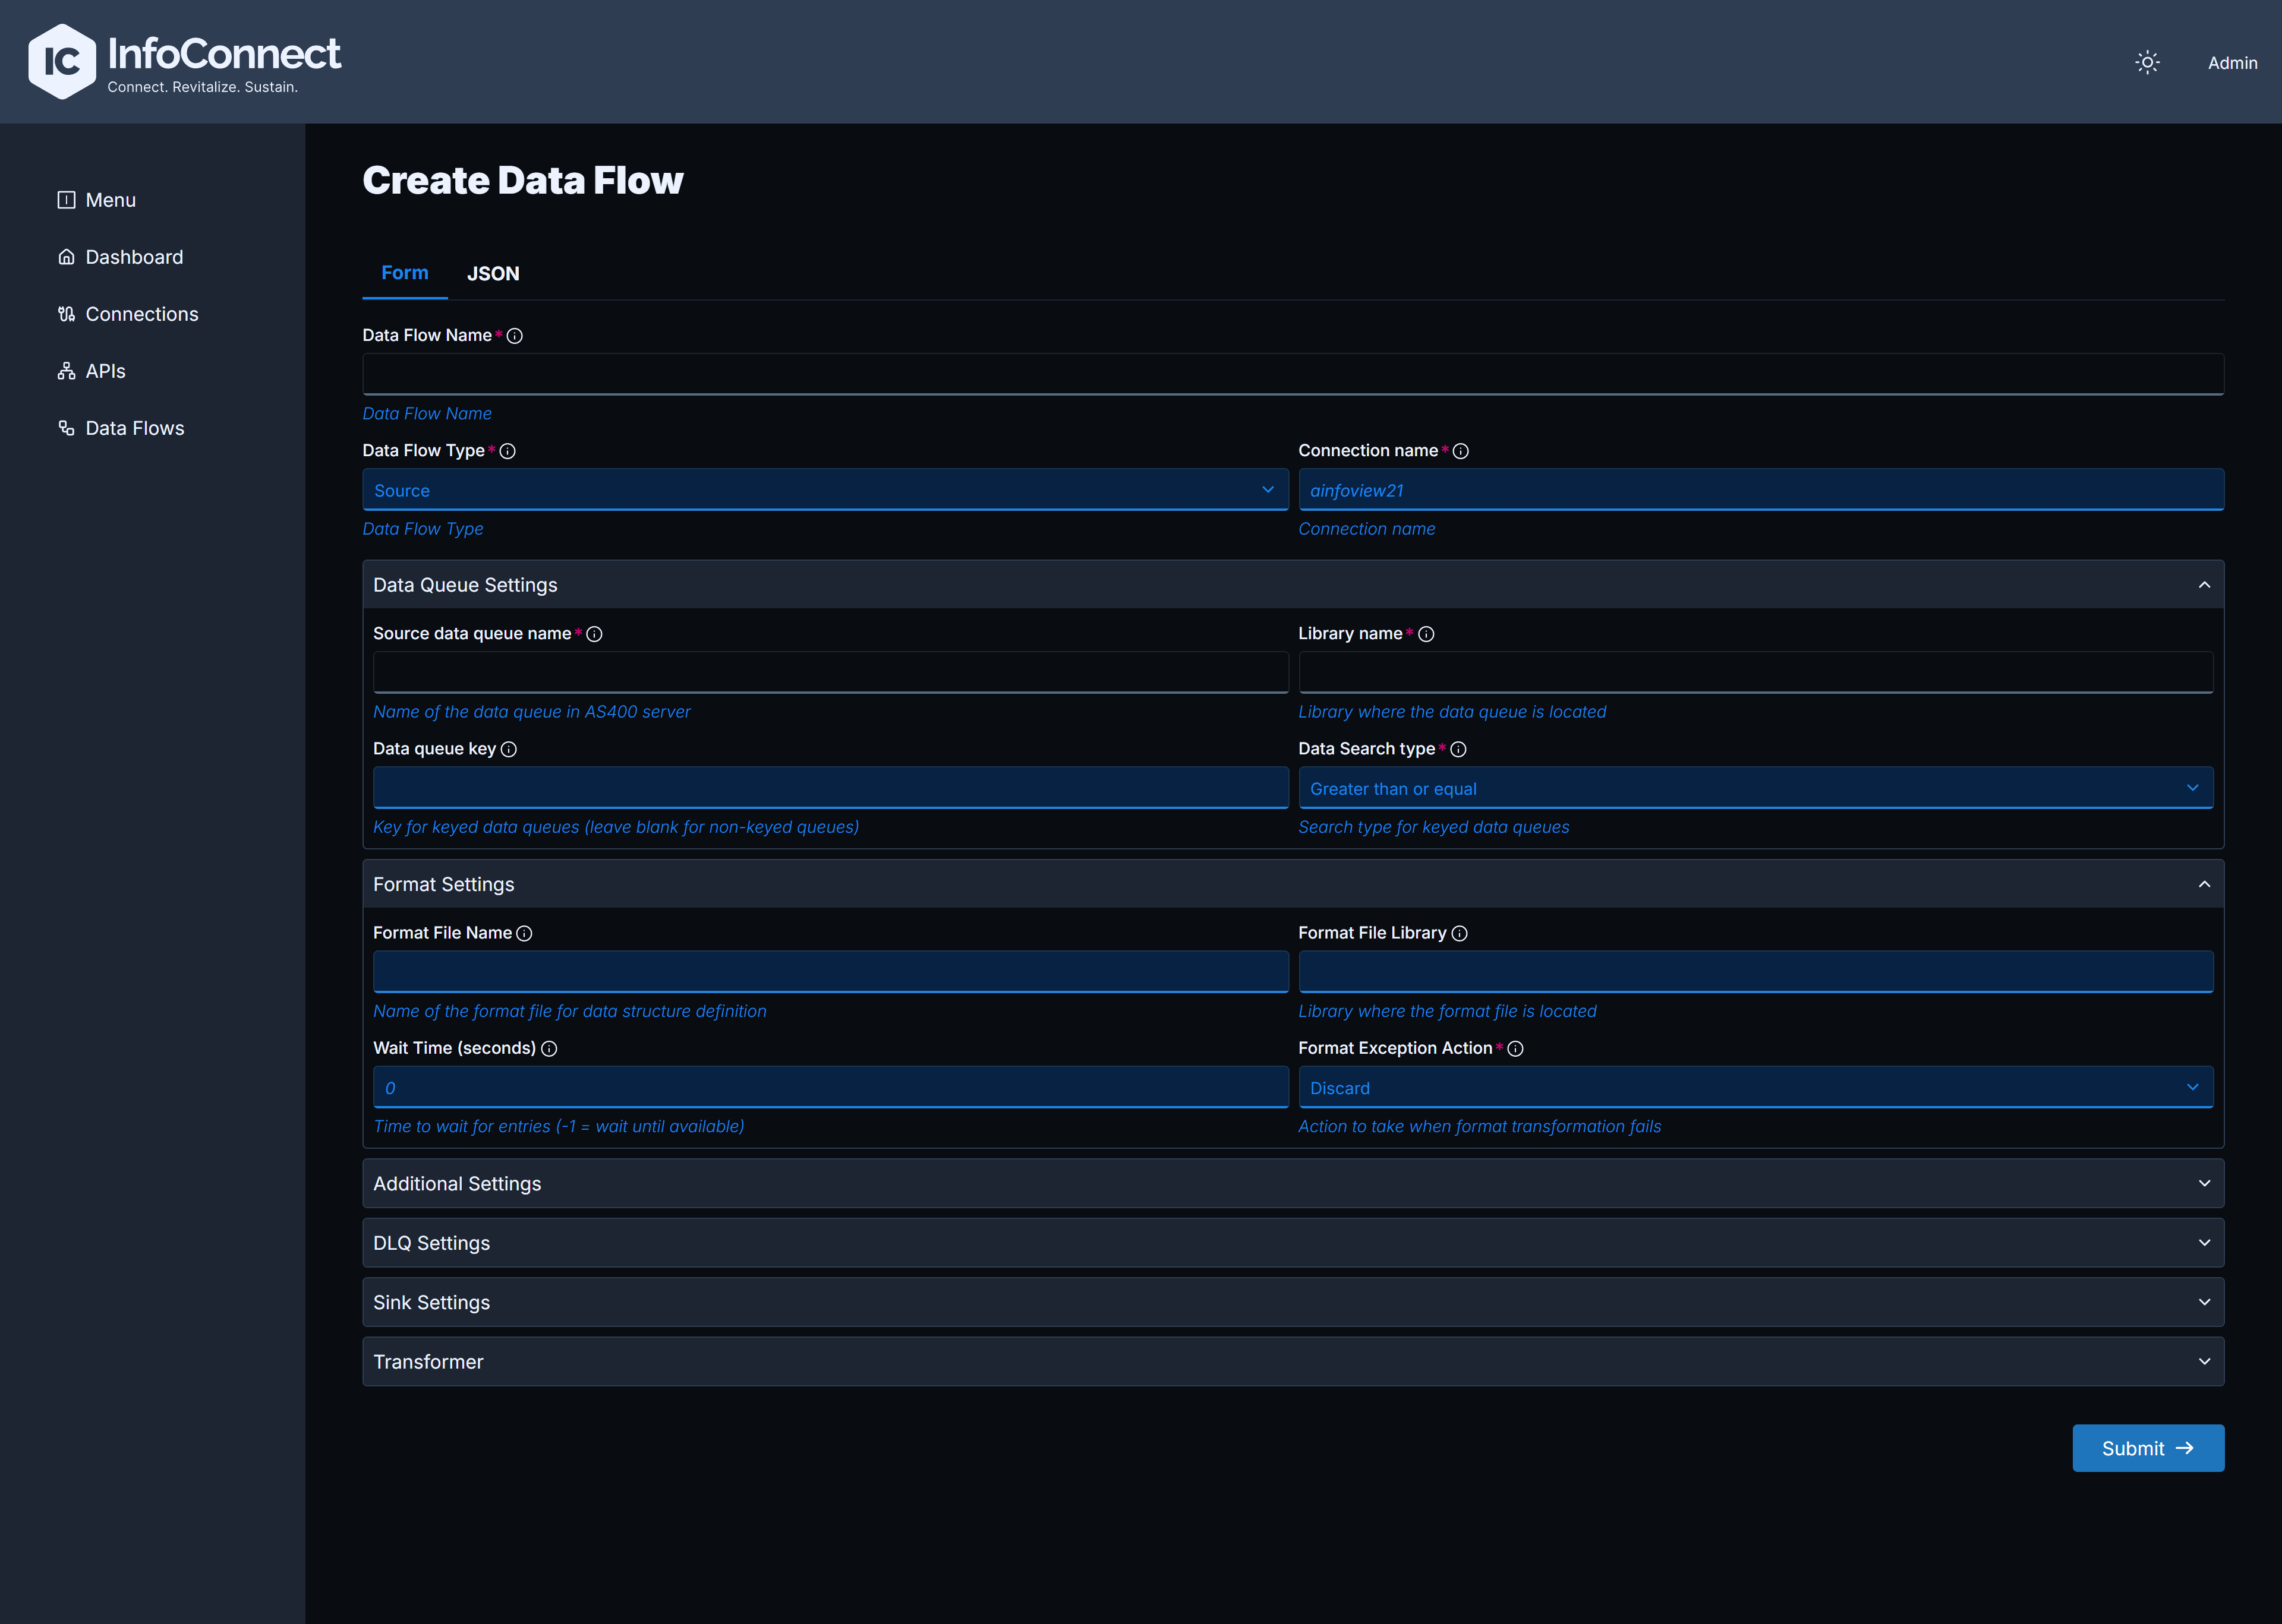Focus the Library name input field
The image size is (2282, 1624).
[1755, 672]
